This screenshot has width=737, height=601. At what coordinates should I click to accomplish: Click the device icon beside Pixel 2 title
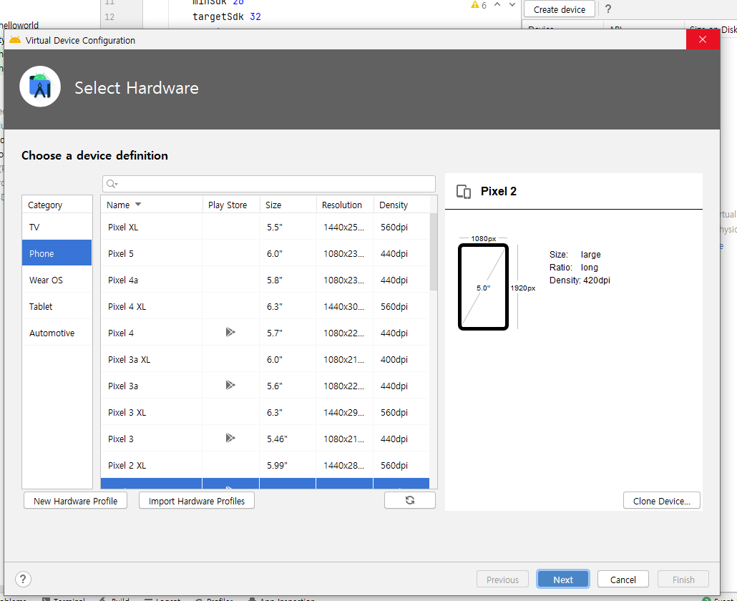[464, 191]
